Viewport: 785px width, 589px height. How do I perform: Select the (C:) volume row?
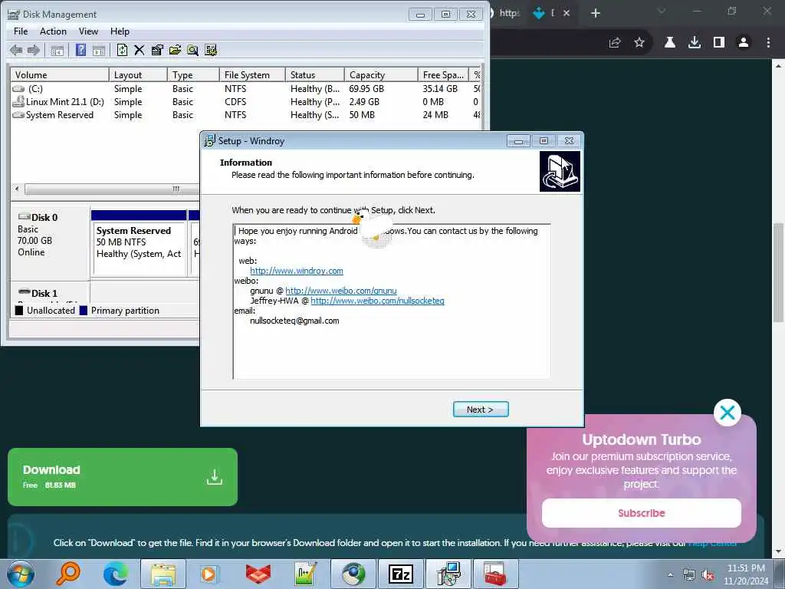pyautogui.click(x=245, y=89)
